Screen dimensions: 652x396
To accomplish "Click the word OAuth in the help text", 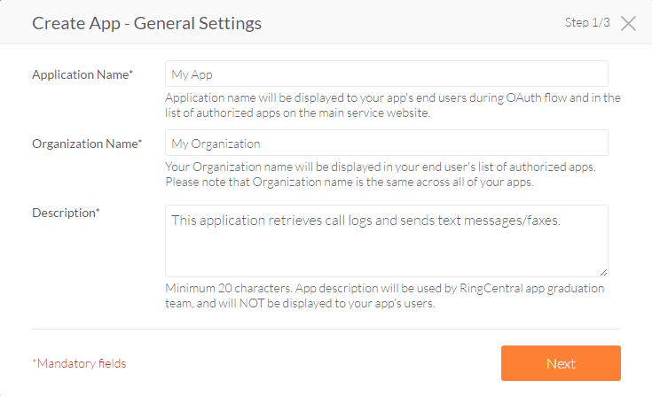I will (x=530, y=97).
